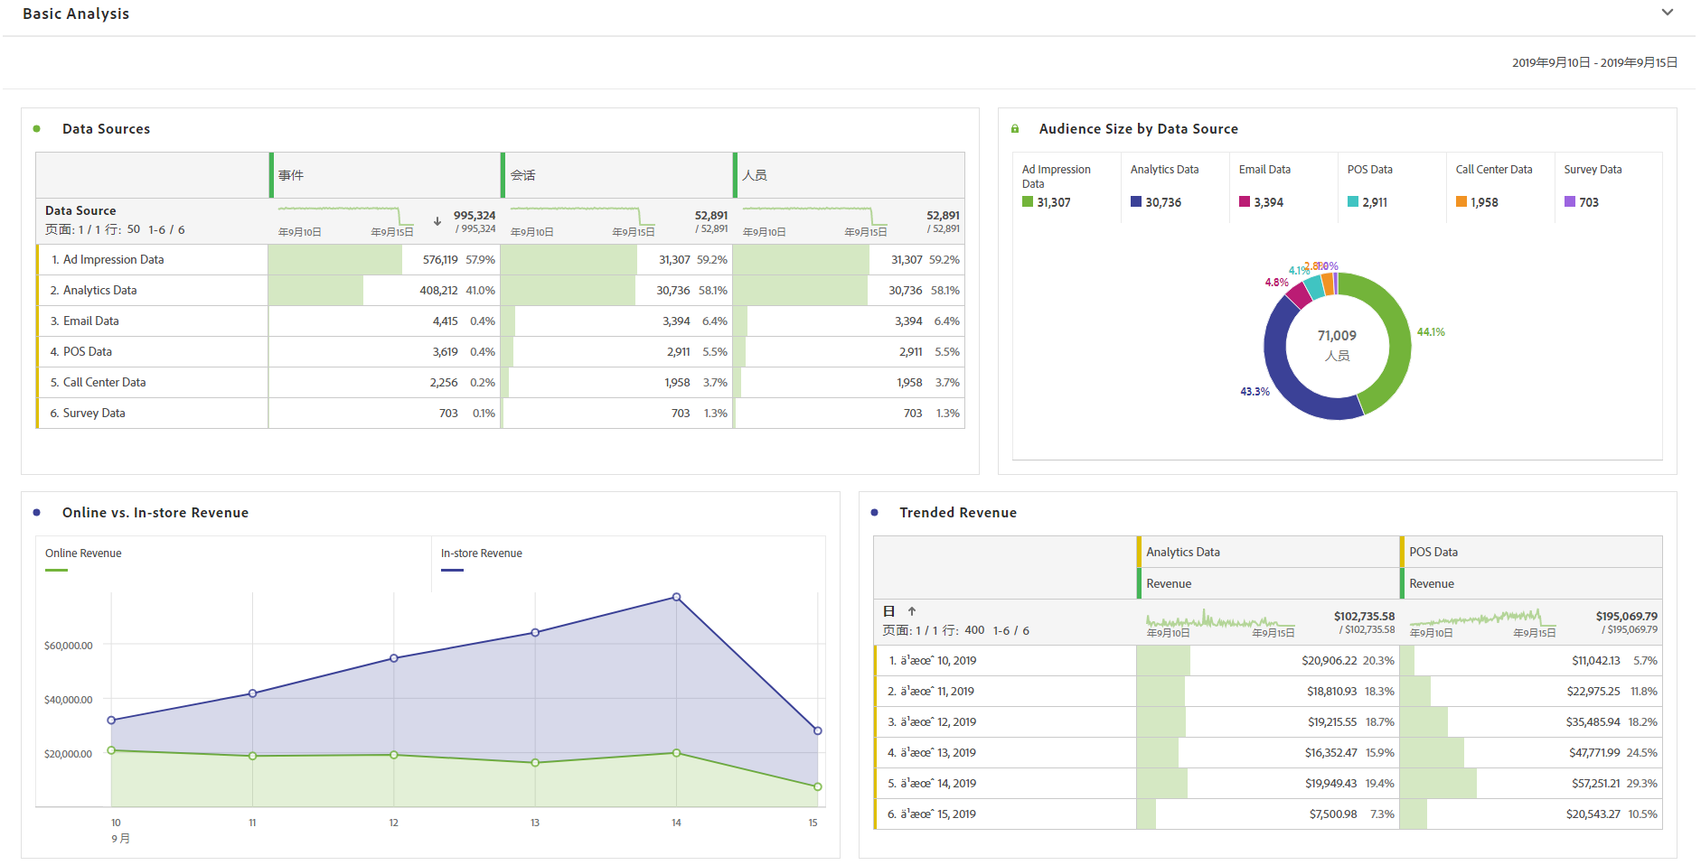Screen dimensions: 1701x865
Task: Select the Email Data table row
Action: pyautogui.click(x=500, y=321)
